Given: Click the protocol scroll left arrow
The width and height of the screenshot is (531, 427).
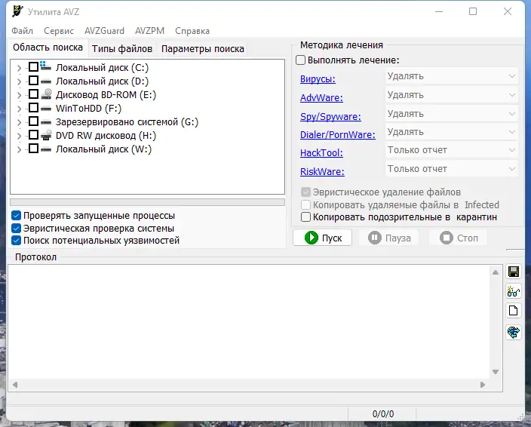Looking at the screenshot, I should [15, 385].
